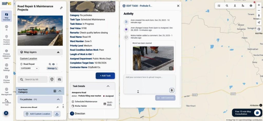Click the user avatar 'A'
The width and height of the screenshot is (263, 121).
[6, 113]
